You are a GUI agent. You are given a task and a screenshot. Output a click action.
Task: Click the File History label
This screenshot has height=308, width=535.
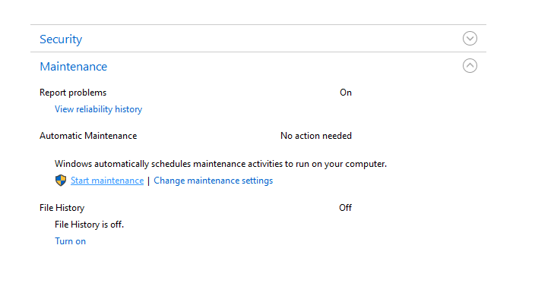(62, 208)
